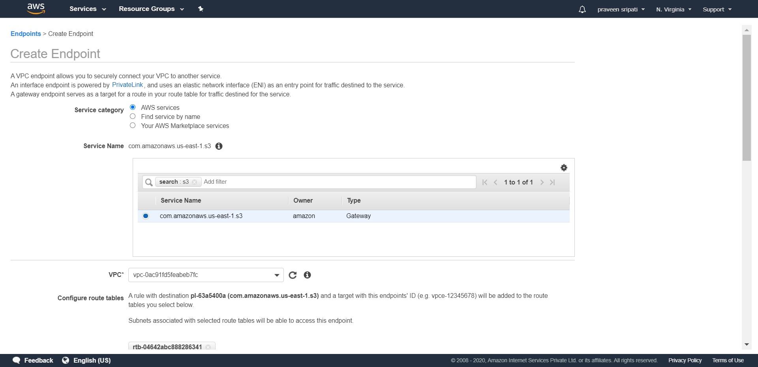This screenshot has height=367, width=758.
Task: Open the table preferences gear icon
Action: coord(564,168)
